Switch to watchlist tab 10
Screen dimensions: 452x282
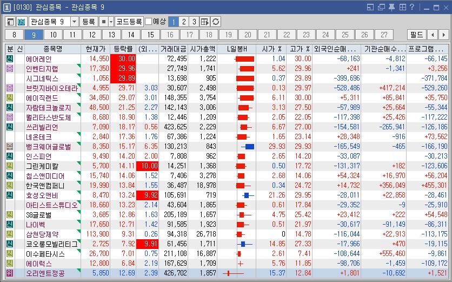pyautogui.click(x=54, y=35)
